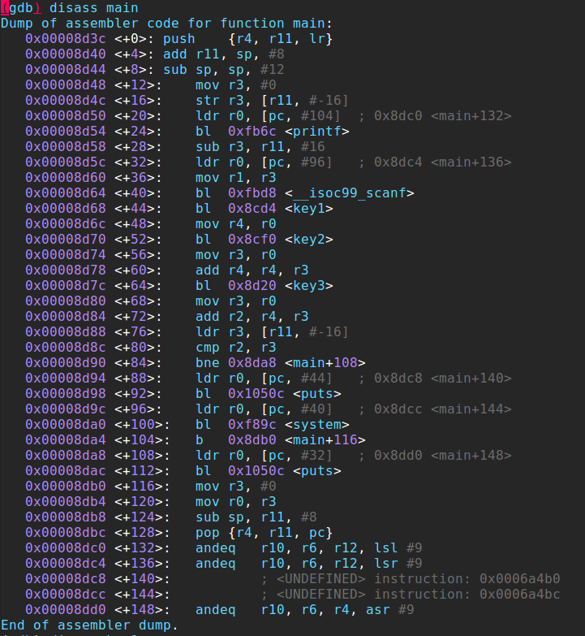Screen dimensions: 585x636
Task: Click the UNDEFINED instruction 0x0006a4b0
Action: click(410, 578)
